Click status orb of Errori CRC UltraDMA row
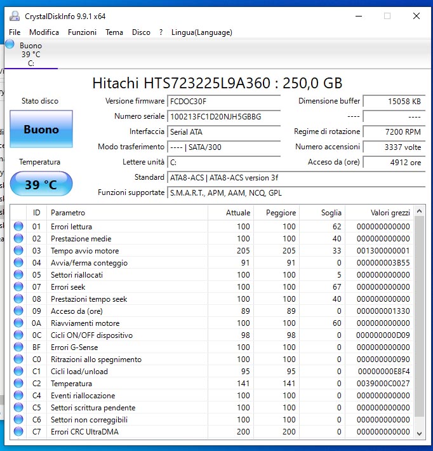The image size is (433, 451). pos(18,432)
